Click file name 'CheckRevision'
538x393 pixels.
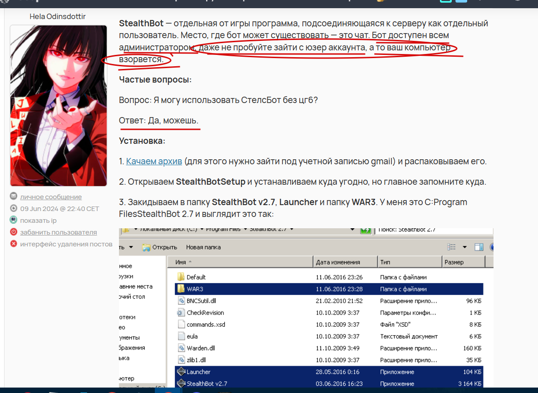[x=205, y=313]
